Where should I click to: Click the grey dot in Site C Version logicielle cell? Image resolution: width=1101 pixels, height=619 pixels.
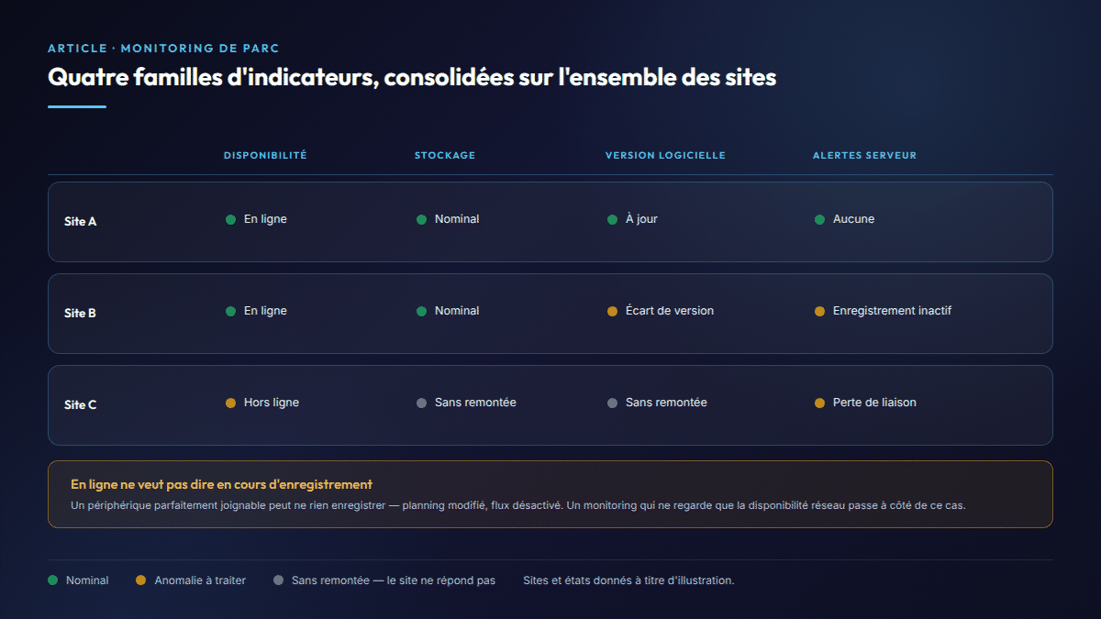tap(613, 403)
